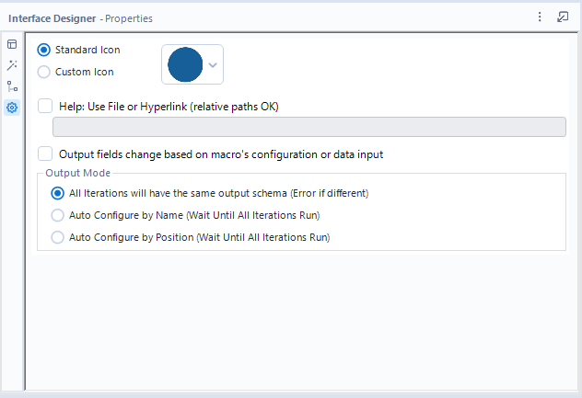Viewport: 582px width, 398px height.
Task: Click the help file path input field
Action: 308,127
